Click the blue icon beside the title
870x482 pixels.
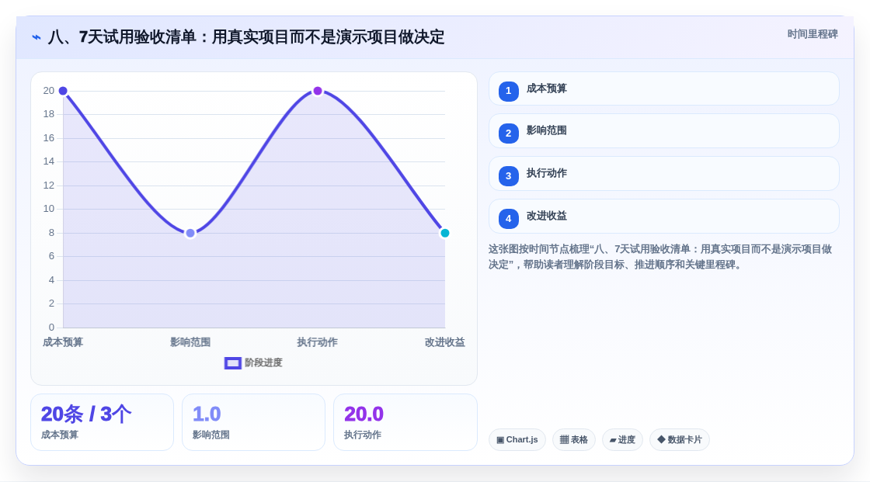37,37
